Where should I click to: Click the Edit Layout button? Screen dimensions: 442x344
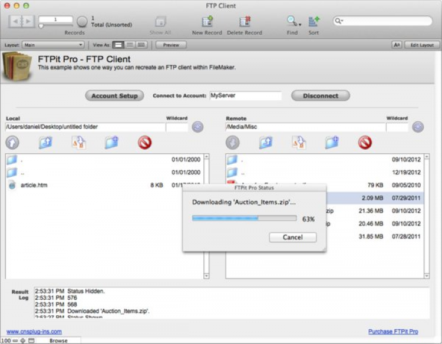422,45
